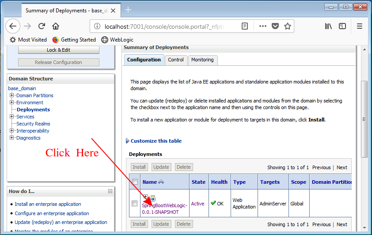The height and width of the screenshot is (235, 372).
Task: Open the Library bookshelf icon
Action: pyautogui.click(x=328, y=26)
